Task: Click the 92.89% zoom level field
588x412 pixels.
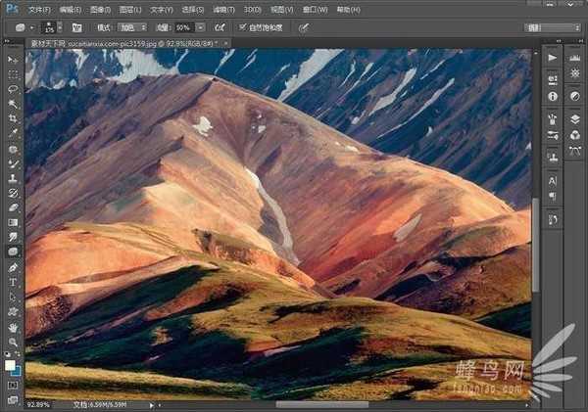Action: (39, 404)
